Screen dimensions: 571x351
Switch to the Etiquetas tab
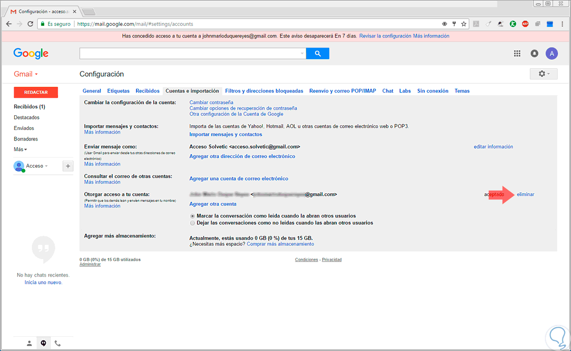point(118,90)
